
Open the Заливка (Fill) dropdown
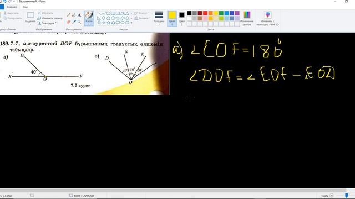point(142,18)
